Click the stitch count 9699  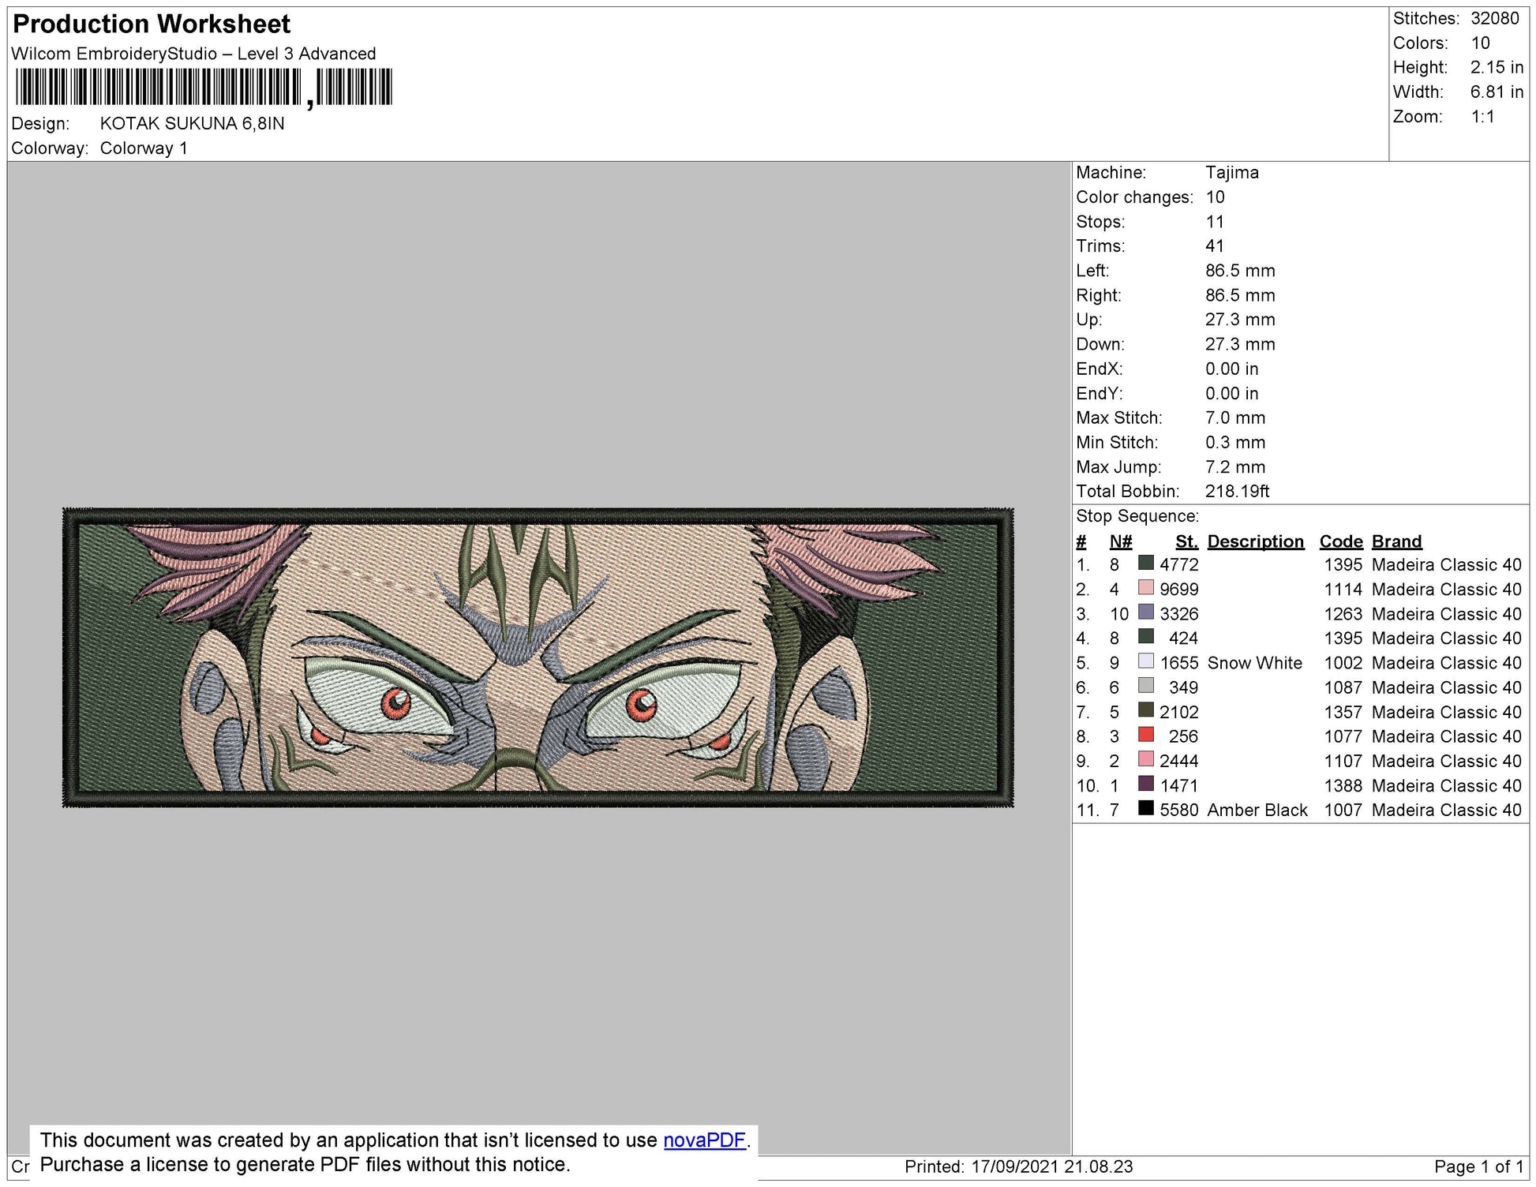click(1178, 590)
